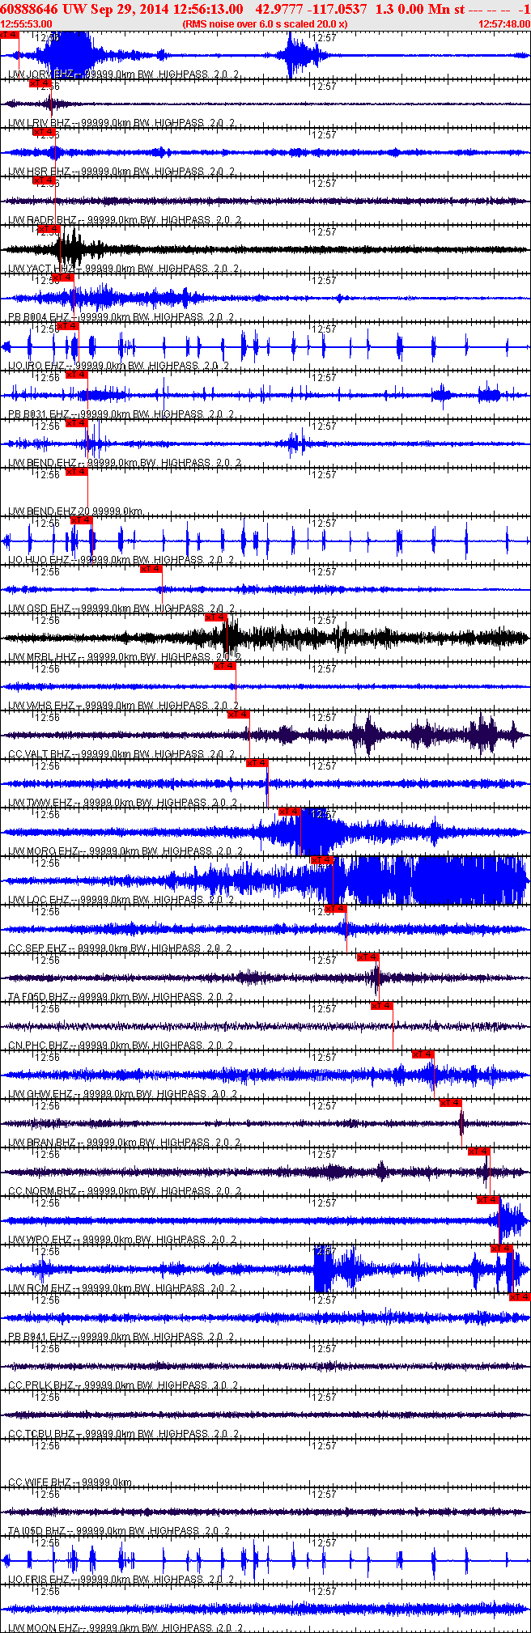Viewport: 531px width, 1633px height.
Task: Click red pick marker on UW.MORO trace
Action: [290, 812]
